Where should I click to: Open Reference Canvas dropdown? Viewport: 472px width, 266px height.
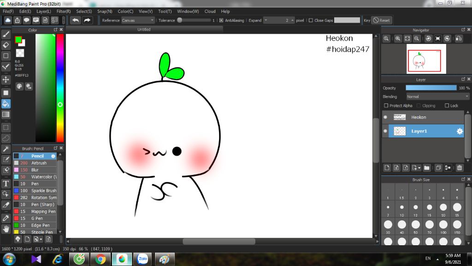tap(138, 20)
